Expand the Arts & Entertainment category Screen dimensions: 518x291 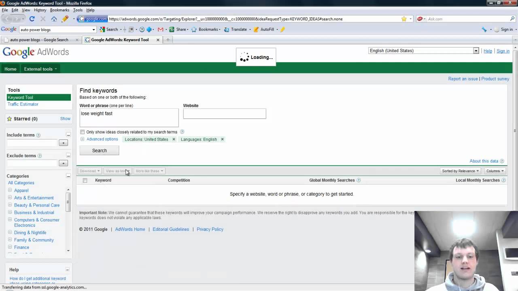point(10,198)
